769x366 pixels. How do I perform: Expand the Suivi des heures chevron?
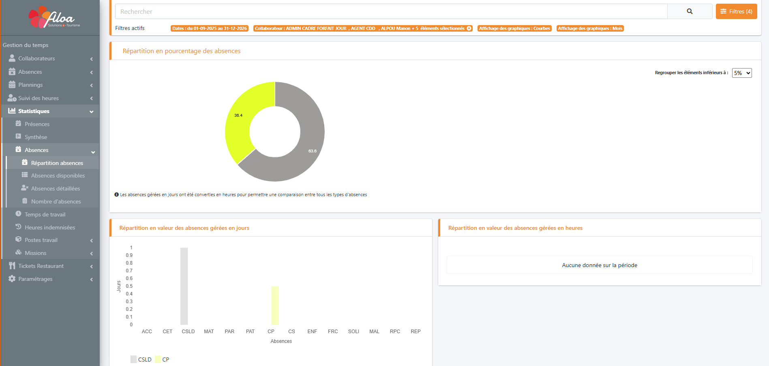92,98
